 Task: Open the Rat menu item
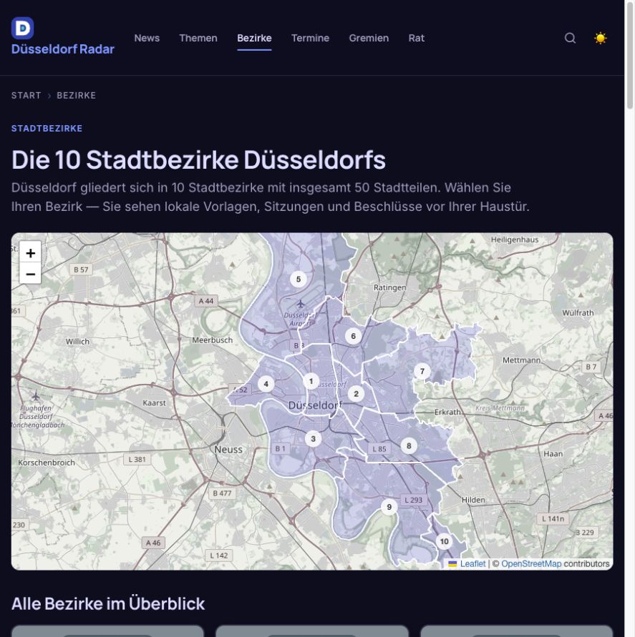417,38
